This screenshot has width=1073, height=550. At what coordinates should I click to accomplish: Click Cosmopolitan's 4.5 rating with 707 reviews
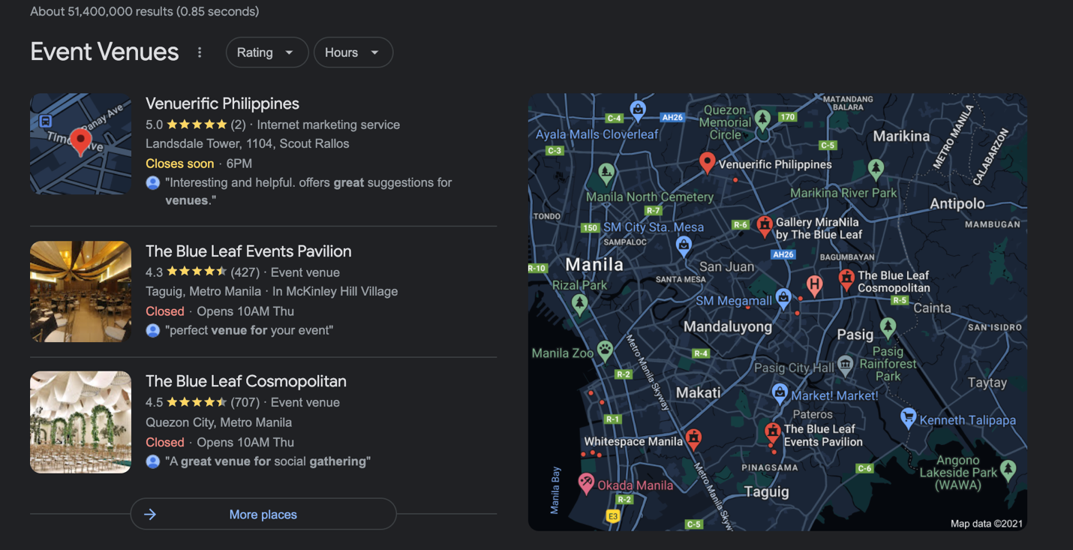pyautogui.click(x=202, y=402)
